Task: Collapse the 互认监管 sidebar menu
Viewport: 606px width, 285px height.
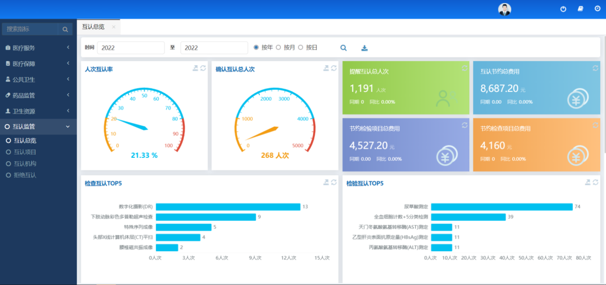Action: [38, 126]
